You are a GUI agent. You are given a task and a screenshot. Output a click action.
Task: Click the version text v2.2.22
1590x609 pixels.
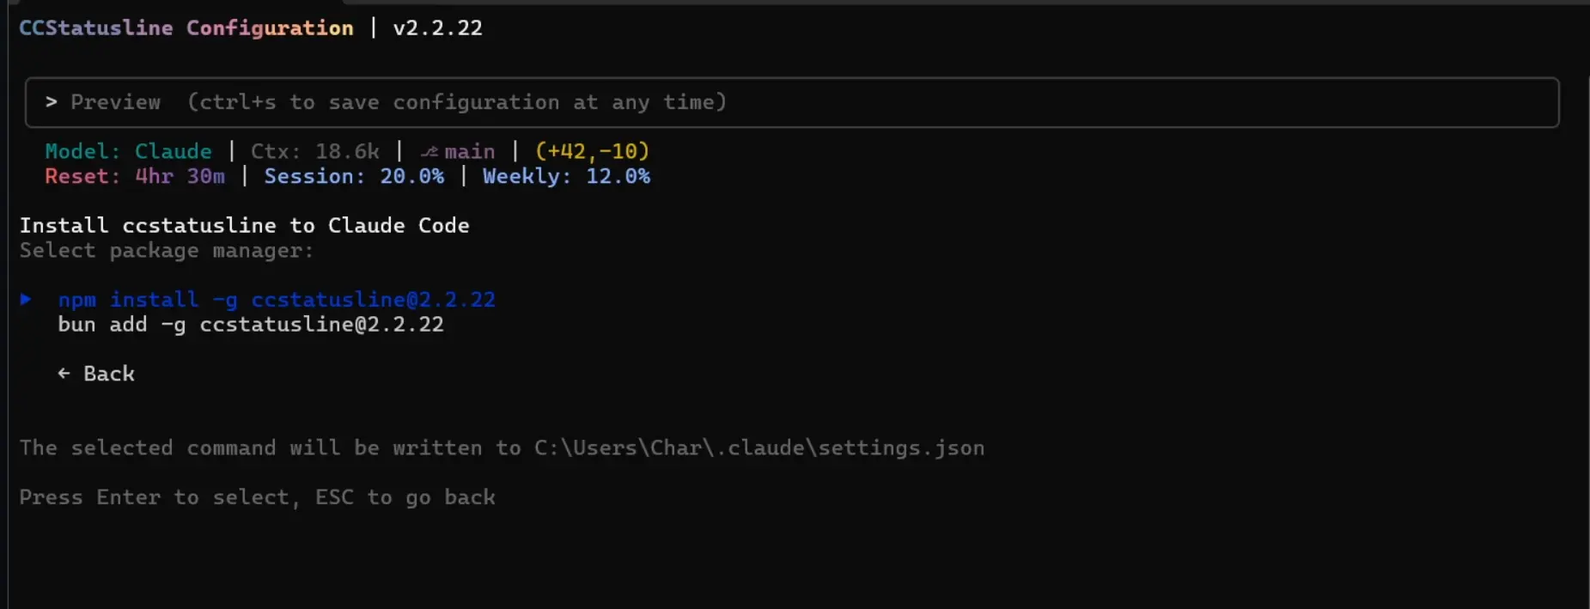coord(438,28)
